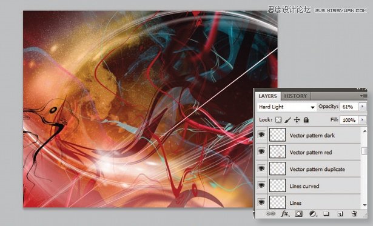Image resolution: width=373 pixels, height=226 pixels.
Task: Toggle lock transparent pixels icon
Action: [x=278, y=120]
